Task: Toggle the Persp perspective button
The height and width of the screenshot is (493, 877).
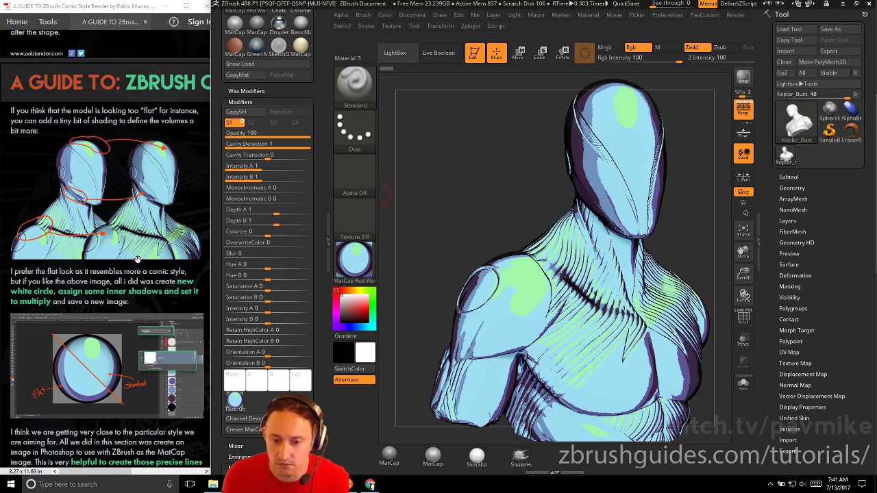Action: (743, 110)
